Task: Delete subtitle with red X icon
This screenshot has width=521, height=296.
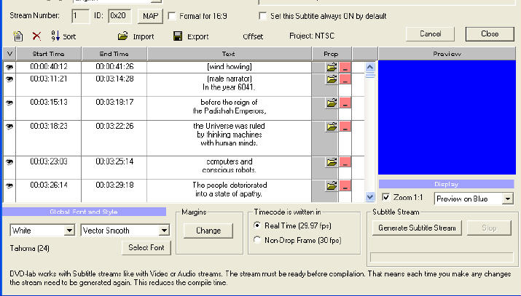Action: pos(36,36)
